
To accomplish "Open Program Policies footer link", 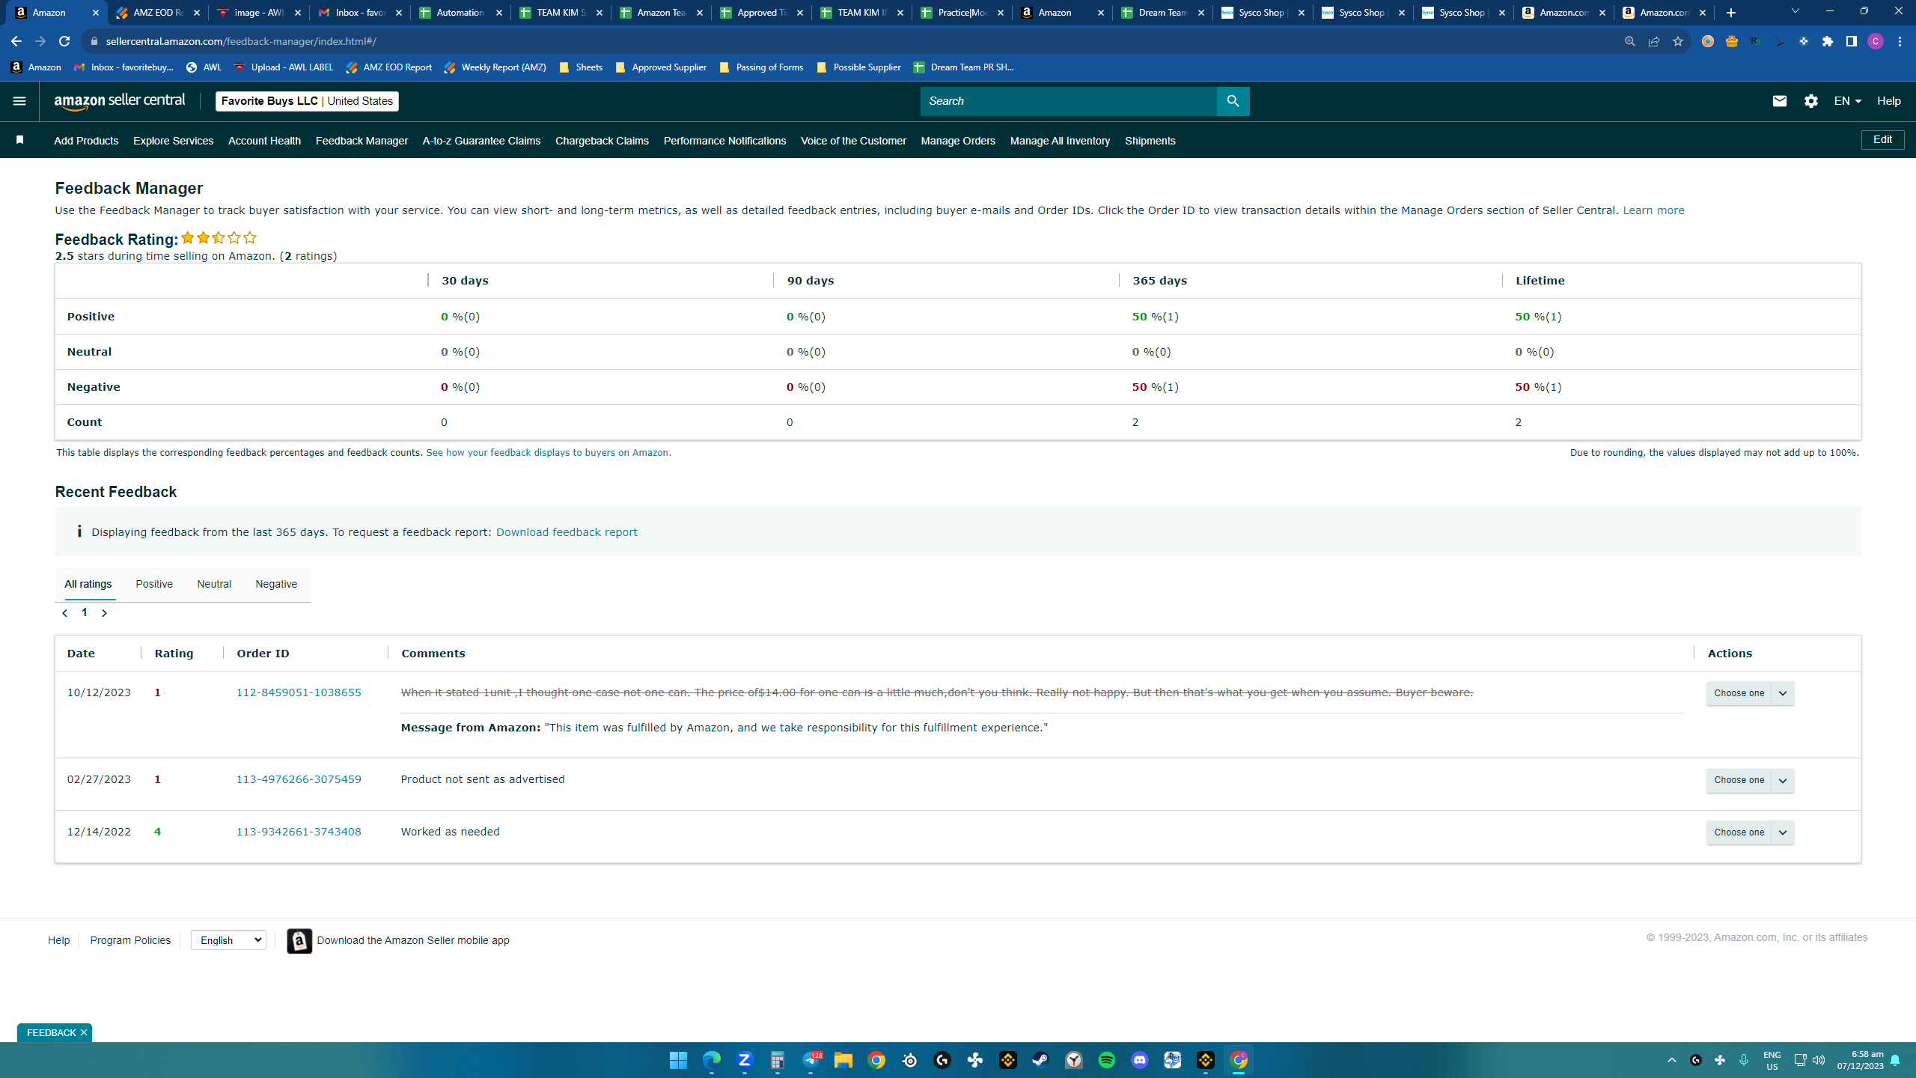I will point(130,940).
